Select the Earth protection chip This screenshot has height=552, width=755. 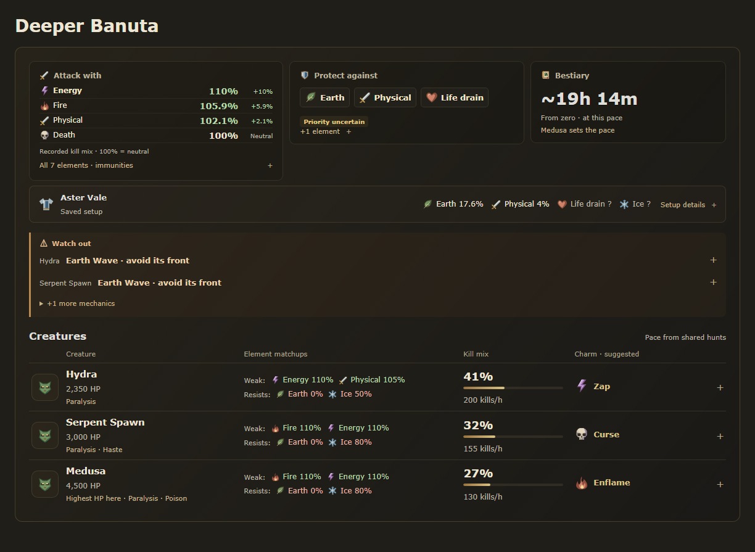325,97
